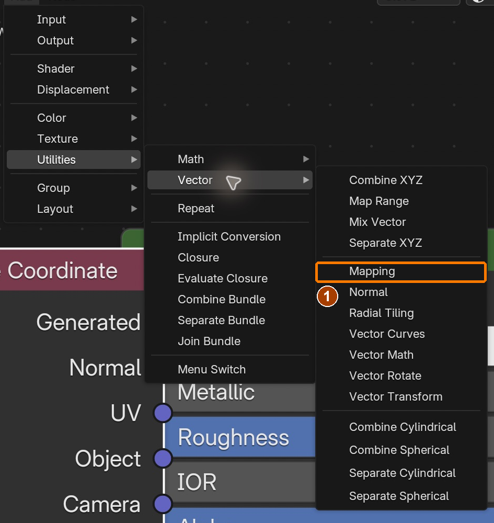This screenshot has width=494, height=523.
Task: Select the Texture Coordinate node header
Action: click(x=72, y=270)
